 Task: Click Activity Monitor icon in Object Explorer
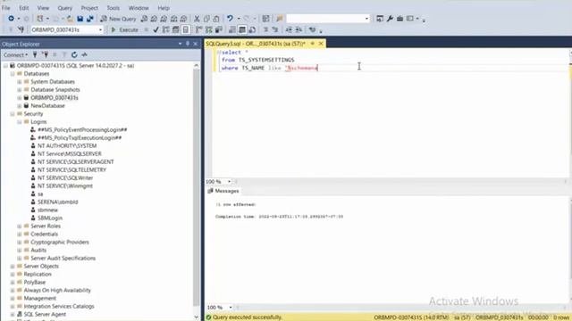click(84, 54)
